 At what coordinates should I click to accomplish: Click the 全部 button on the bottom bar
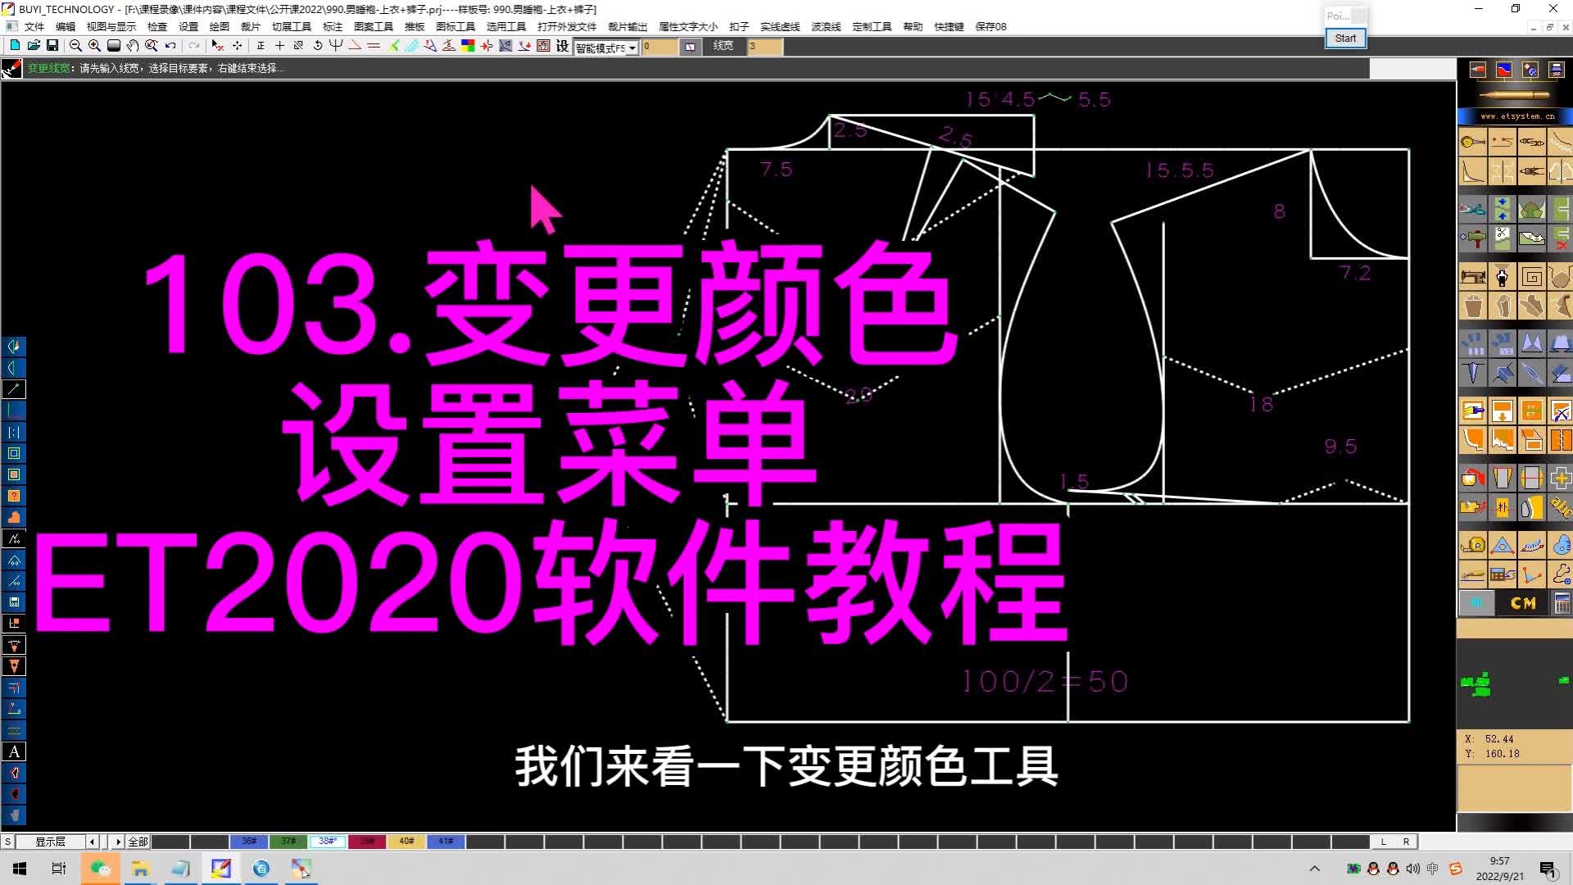point(137,842)
